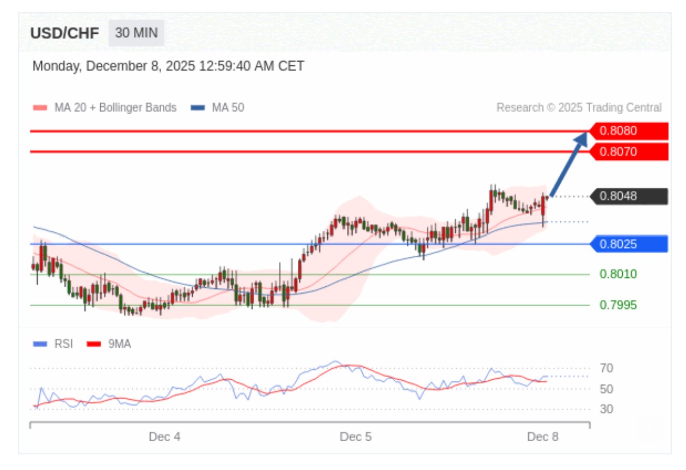Click the RSI 70 overbought level label

607,369
